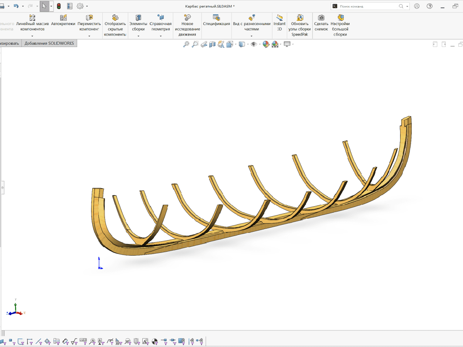463x347 pixels.
Task: Click Zoom to Fit magnifier icon
Action: click(x=186, y=44)
